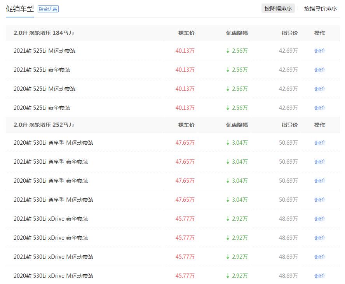345x284 pixels.
Task: Click the 综合优惠 tag badge
Action: click(x=48, y=9)
